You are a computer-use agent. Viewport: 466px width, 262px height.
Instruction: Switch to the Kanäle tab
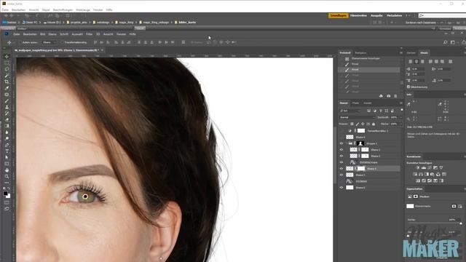pyautogui.click(x=368, y=103)
